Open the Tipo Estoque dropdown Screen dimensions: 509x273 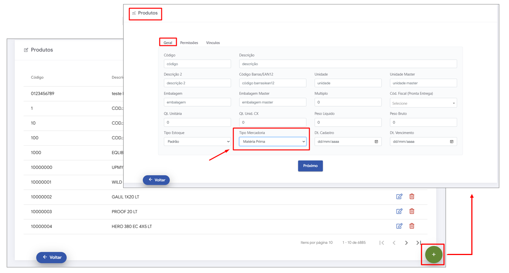click(197, 142)
